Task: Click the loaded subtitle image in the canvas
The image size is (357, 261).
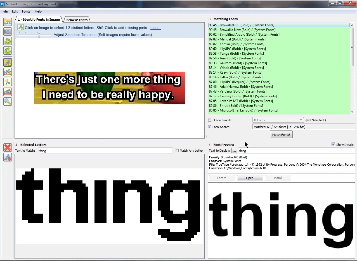Action: (109, 88)
